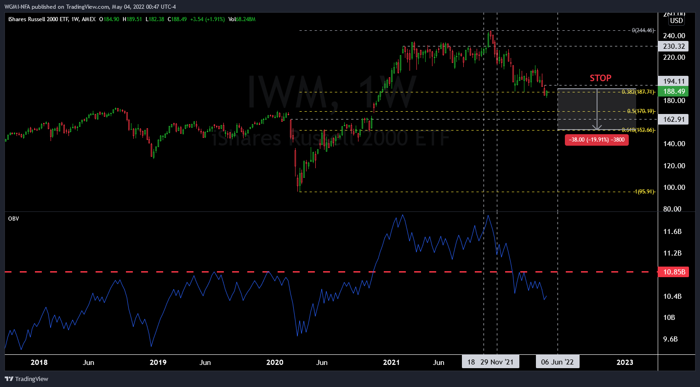Select the OBV indicator label
700x387 pixels.
coord(13,218)
